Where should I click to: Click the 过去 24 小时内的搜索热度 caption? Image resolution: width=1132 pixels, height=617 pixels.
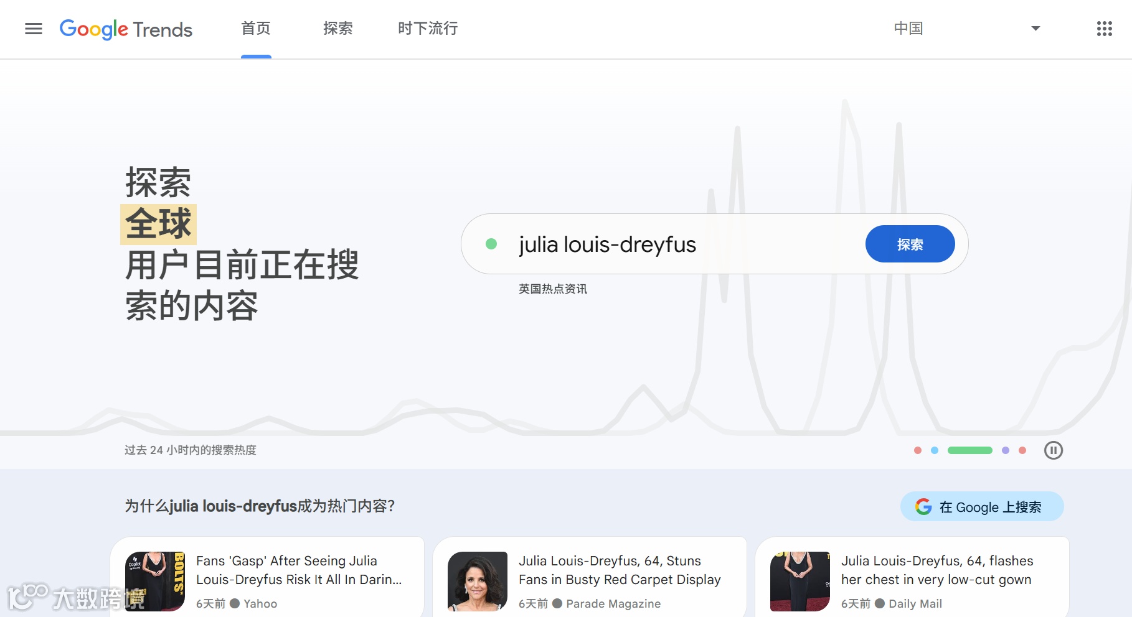(191, 450)
